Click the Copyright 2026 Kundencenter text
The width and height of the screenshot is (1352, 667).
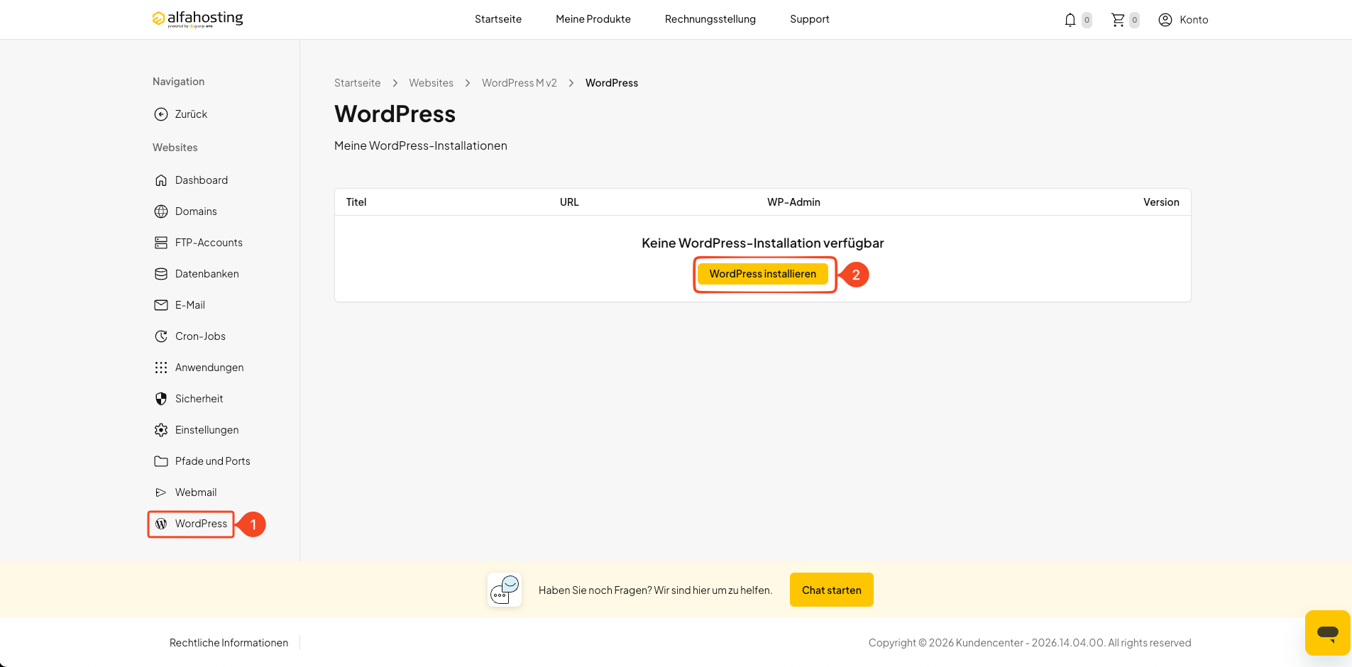coord(1030,643)
